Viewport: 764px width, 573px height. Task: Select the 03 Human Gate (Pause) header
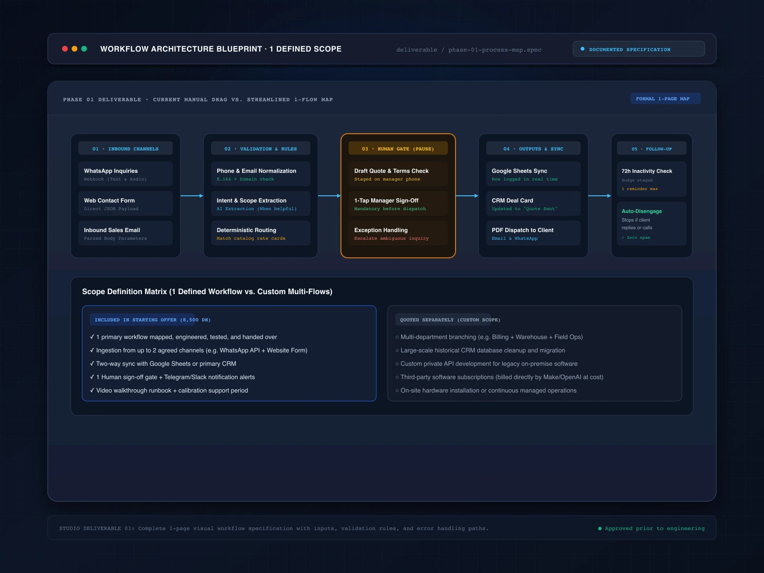(x=398, y=149)
